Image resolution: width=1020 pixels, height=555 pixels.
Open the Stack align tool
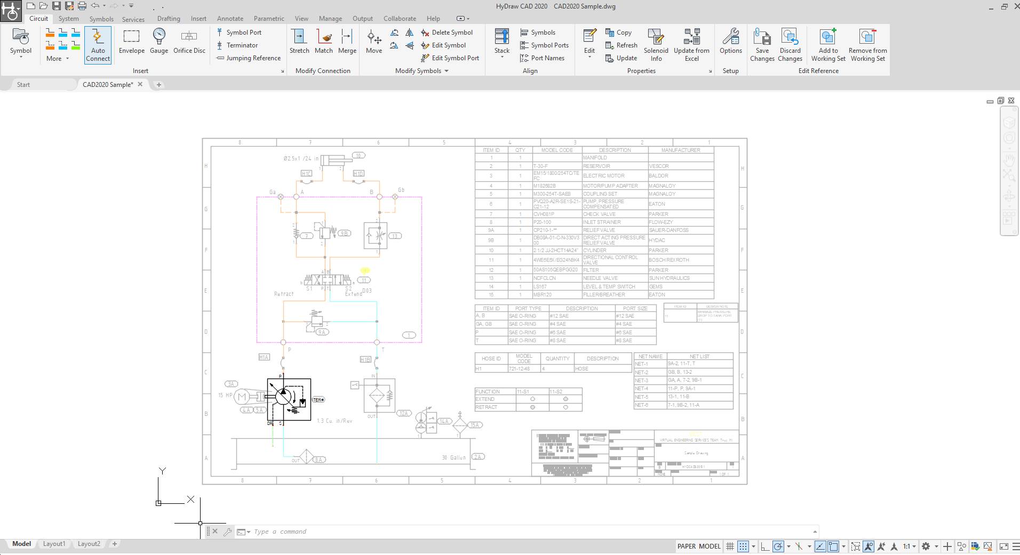click(502, 43)
